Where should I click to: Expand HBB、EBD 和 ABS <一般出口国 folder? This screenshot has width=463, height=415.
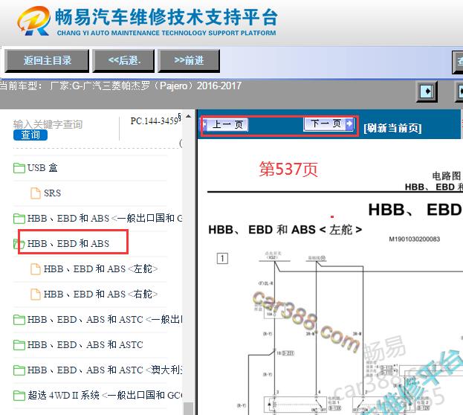(x=105, y=219)
